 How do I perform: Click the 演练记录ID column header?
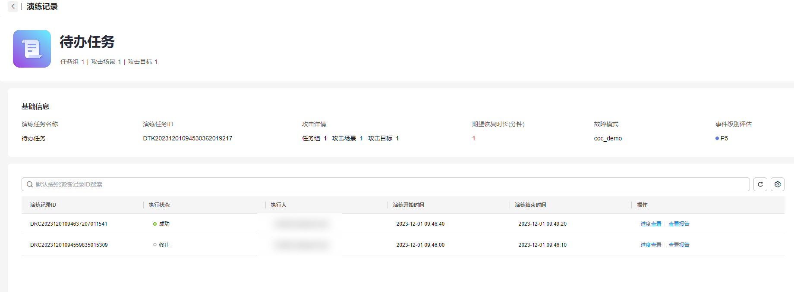point(43,205)
